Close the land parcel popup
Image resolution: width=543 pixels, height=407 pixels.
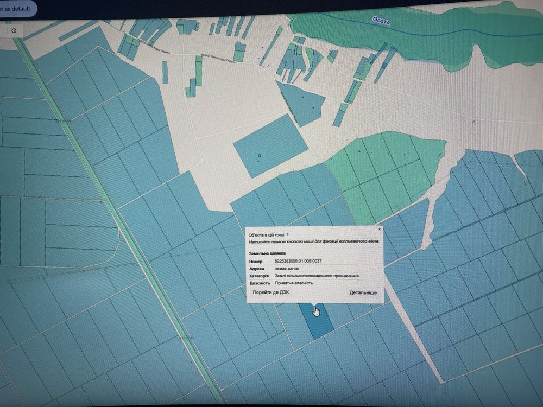tap(379, 229)
